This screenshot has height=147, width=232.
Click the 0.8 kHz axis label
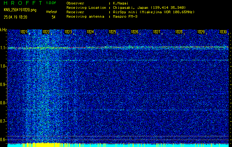click(x=3, y=103)
